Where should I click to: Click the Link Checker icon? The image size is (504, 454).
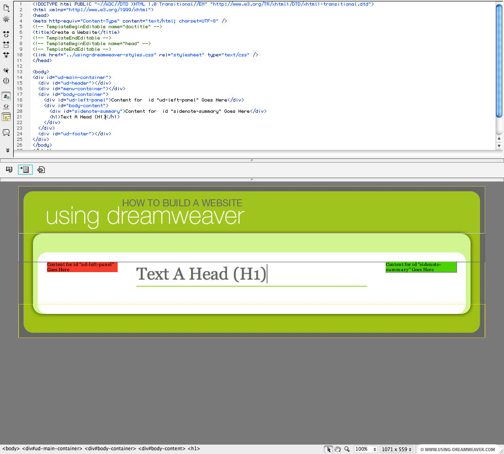(x=41, y=170)
